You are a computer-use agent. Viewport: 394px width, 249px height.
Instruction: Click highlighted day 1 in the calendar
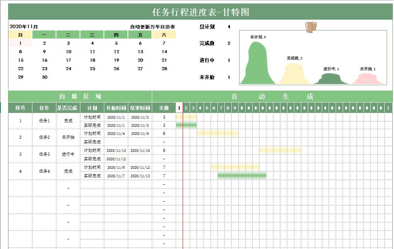(x=20, y=43)
